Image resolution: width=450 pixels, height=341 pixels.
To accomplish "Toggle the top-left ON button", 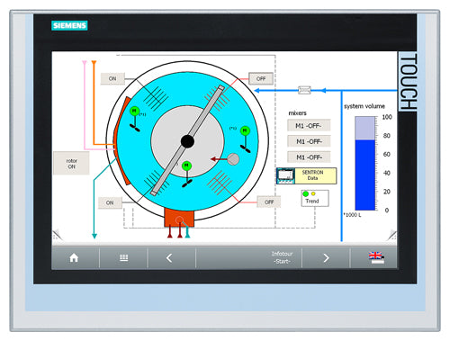I will [112, 78].
